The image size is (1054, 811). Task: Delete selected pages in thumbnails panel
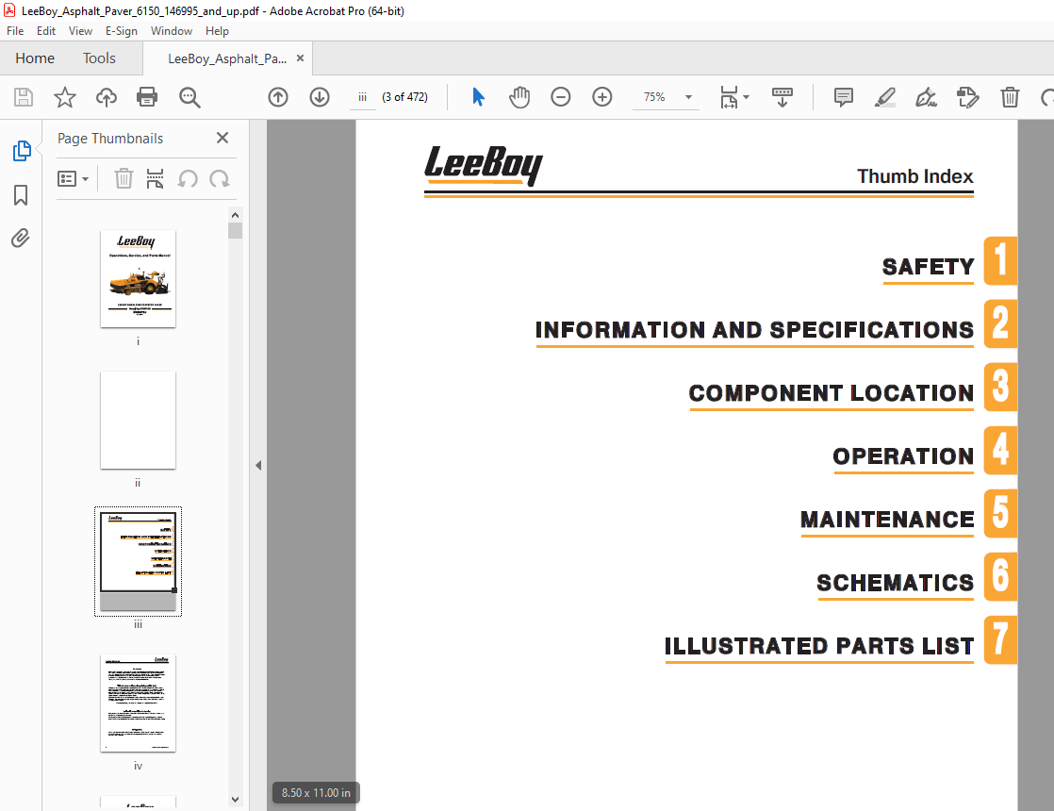124,179
